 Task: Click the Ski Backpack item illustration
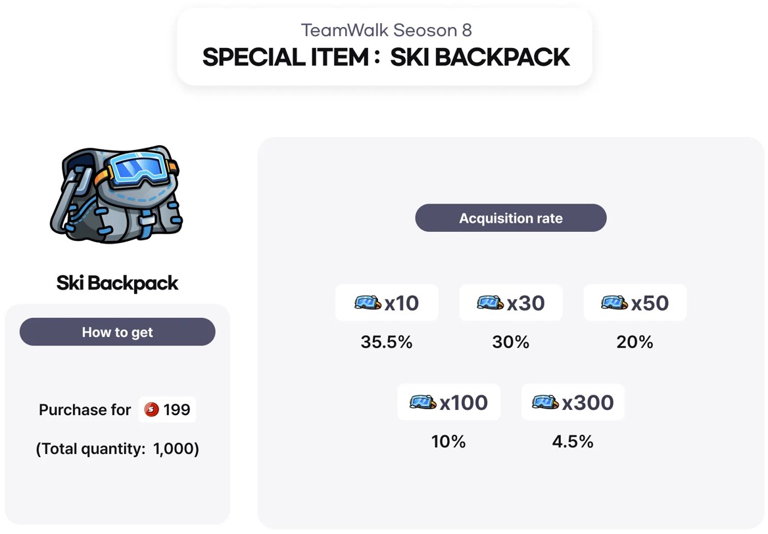[116, 194]
